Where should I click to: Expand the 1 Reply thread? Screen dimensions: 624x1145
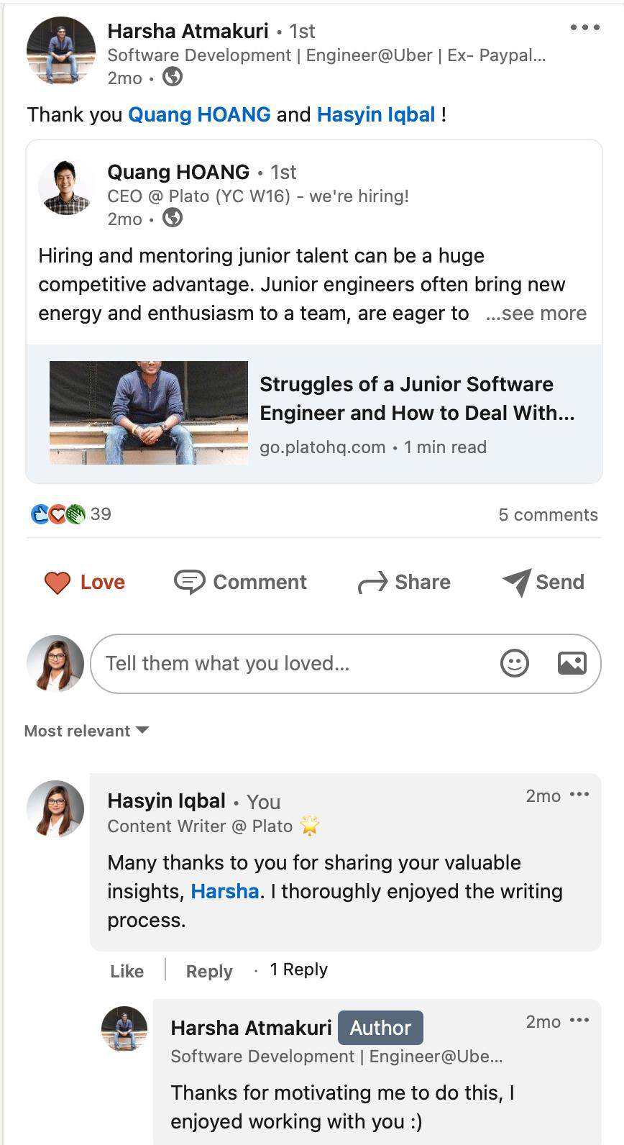point(298,970)
